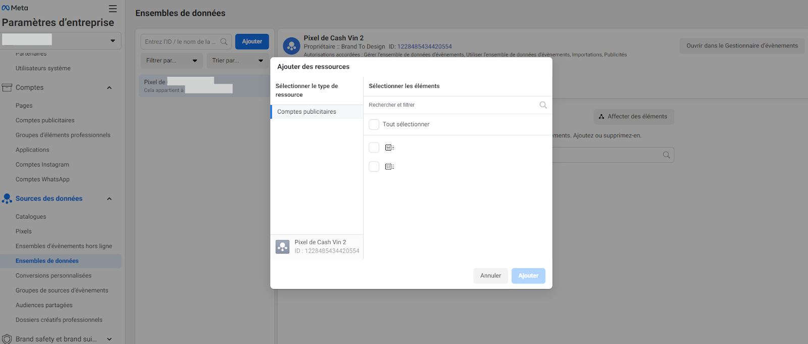The width and height of the screenshot is (808, 344).
Task: Select the Comptes publicitaires resource type in dialog
Action: (317, 112)
